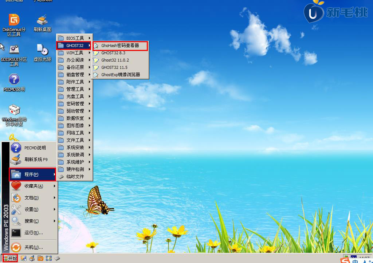Image resolution: width=373 pixels, height=263 pixels.
Task: Expand the 备份还原 folder arrow
Action: click(x=90, y=67)
